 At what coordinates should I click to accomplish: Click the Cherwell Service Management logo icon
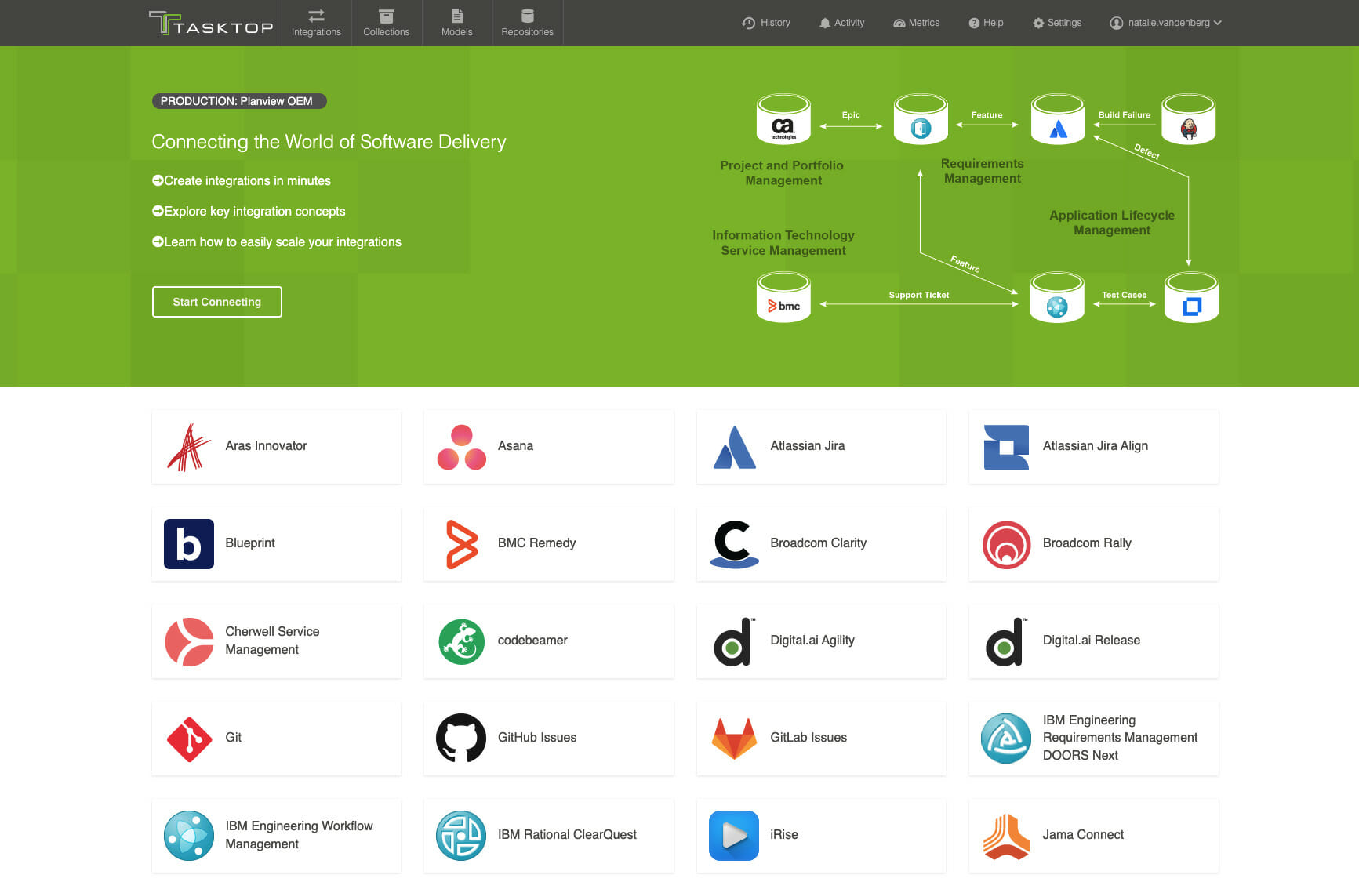click(188, 641)
